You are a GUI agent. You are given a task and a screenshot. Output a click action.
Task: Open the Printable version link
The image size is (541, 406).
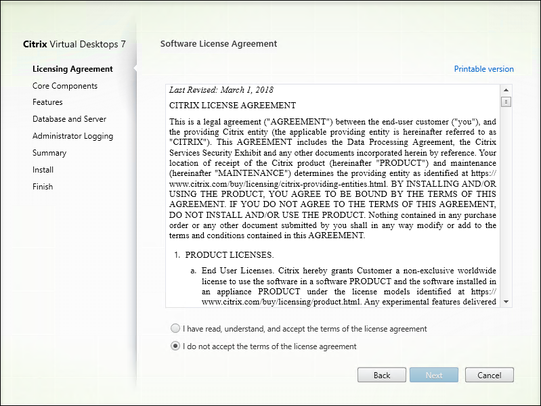click(x=483, y=69)
